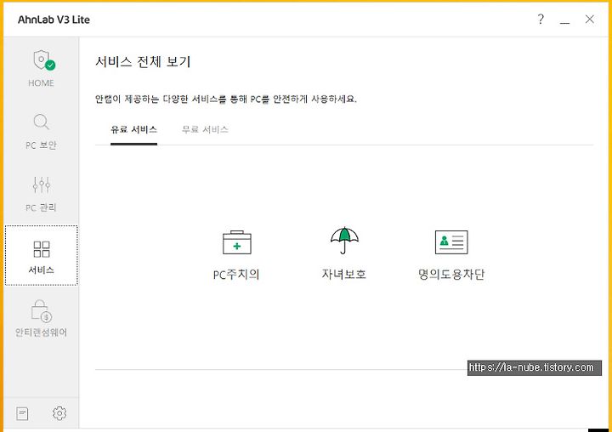Open 안티랜섬웨어 lock section
The height and width of the screenshot is (432, 612).
(42, 318)
